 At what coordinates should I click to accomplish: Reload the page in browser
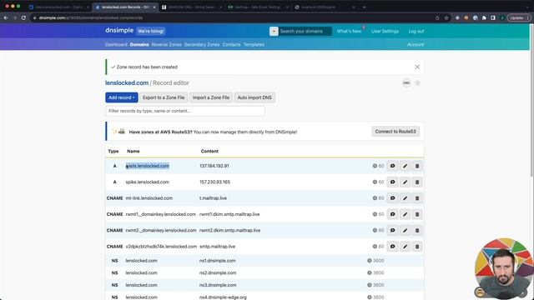click(23, 17)
